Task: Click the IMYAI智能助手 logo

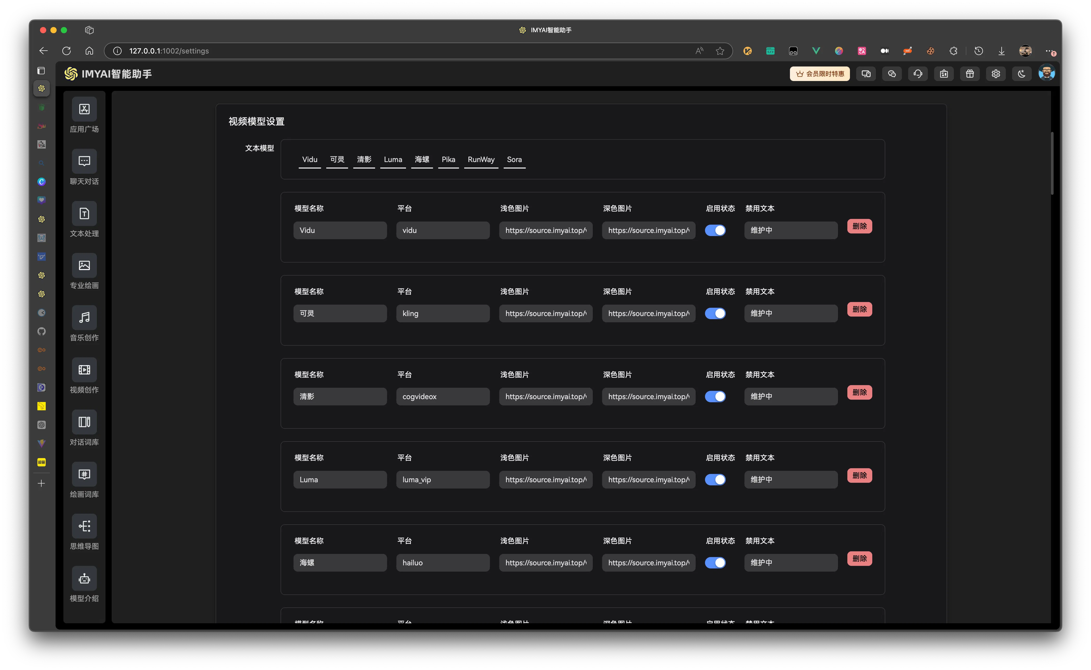Action: tap(108, 74)
